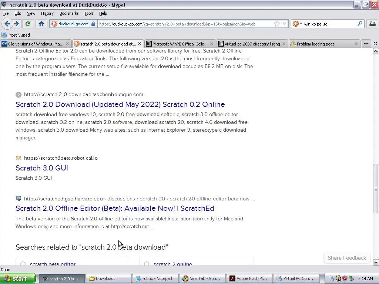This screenshot has height=284, width=379.
Task: Select related search scratch 2 online
Action: tap(197, 262)
